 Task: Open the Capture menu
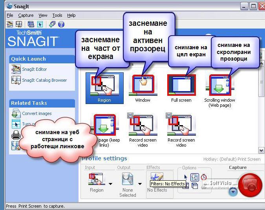(x=26, y=15)
